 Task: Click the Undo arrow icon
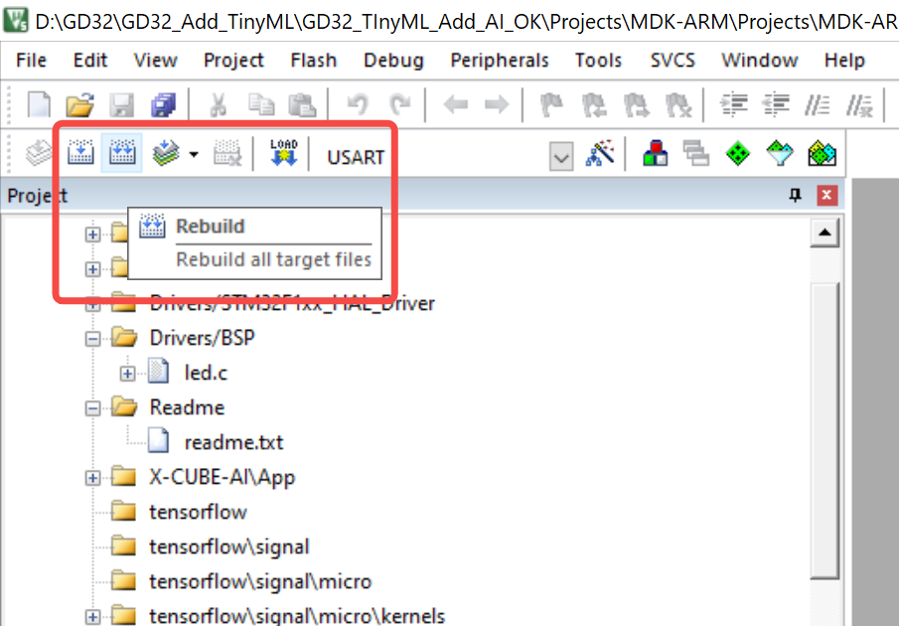(x=358, y=105)
